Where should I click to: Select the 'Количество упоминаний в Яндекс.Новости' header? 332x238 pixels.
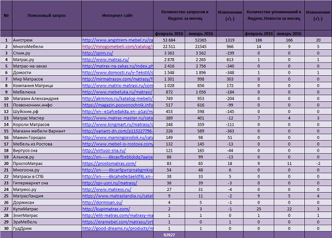pyautogui.click(x=274, y=15)
